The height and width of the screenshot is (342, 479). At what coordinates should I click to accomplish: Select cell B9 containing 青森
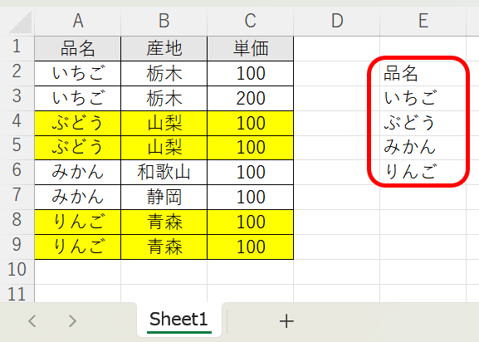[x=164, y=247]
